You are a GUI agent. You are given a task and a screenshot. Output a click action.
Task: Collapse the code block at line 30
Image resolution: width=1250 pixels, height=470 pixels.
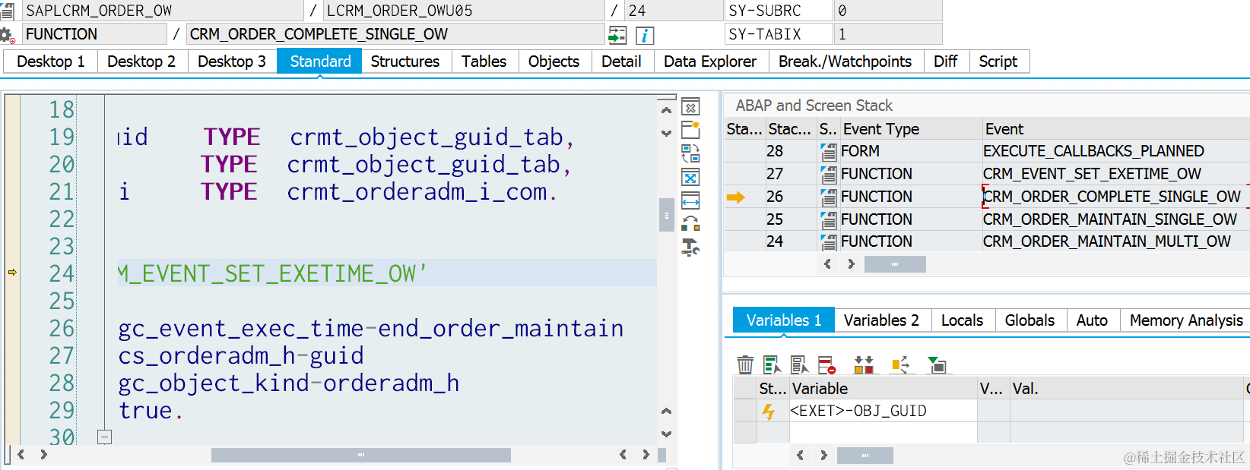pos(105,437)
